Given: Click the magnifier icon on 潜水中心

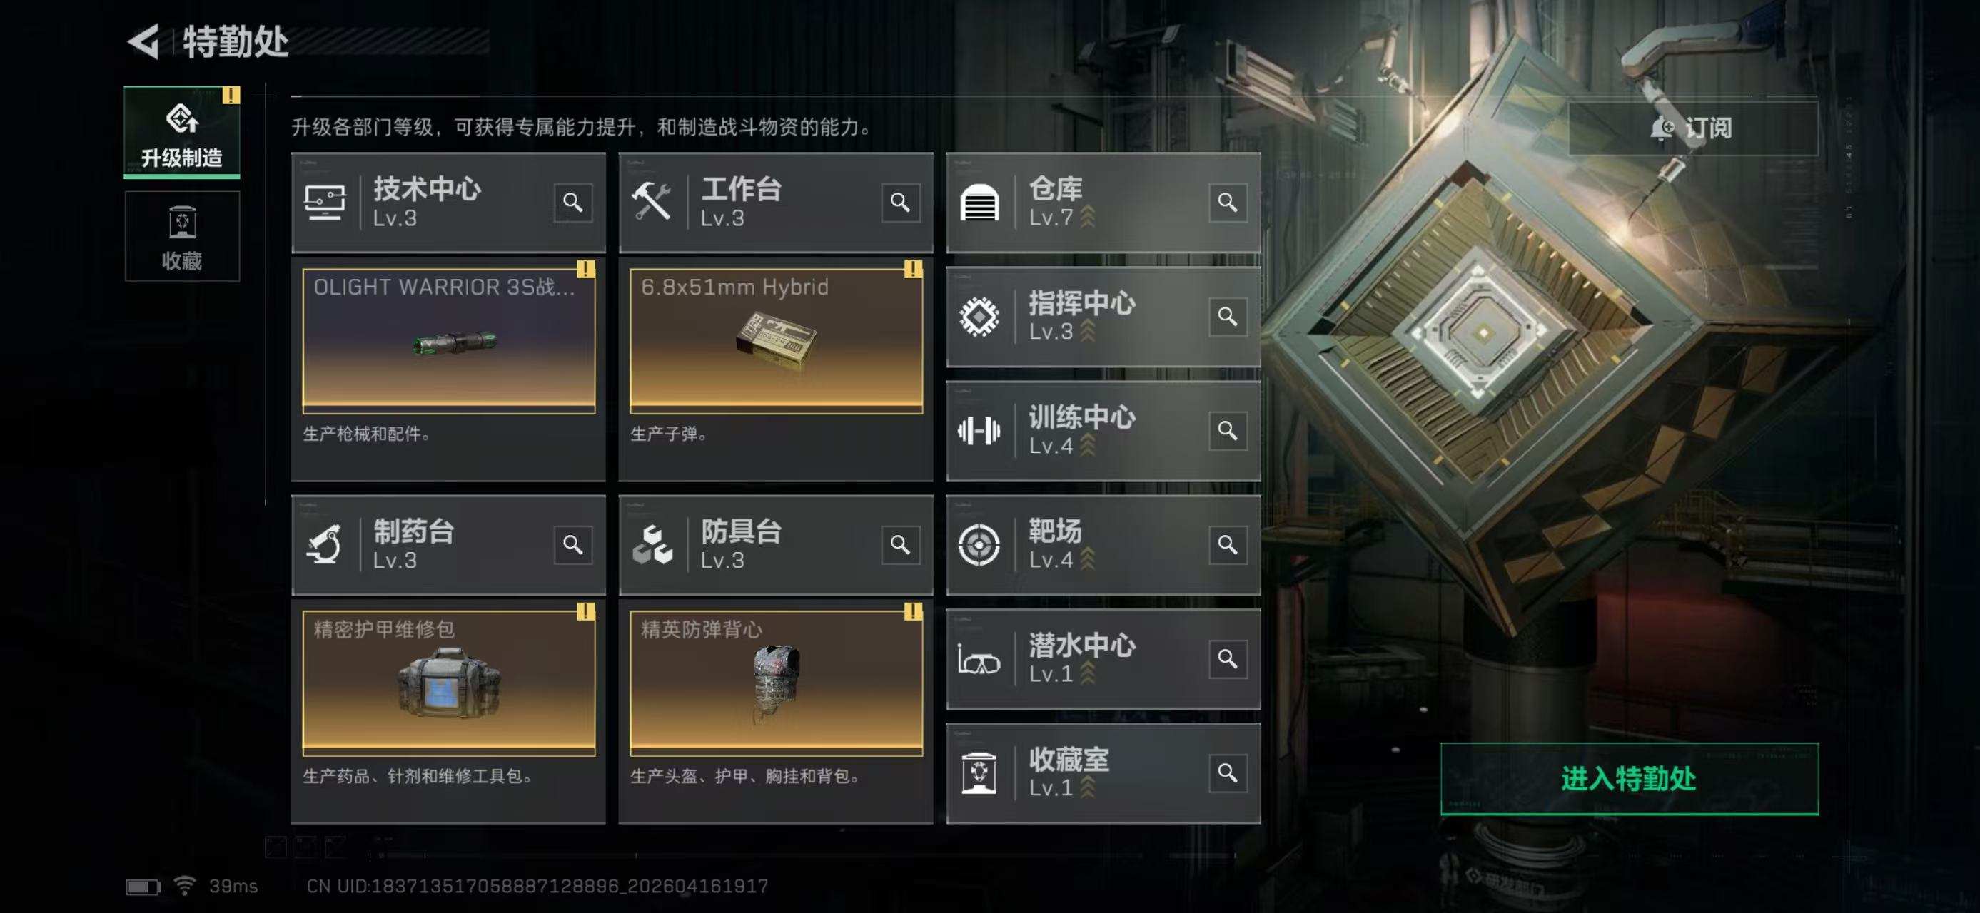Looking at the screenshot, I should (x=1228, y=659).
